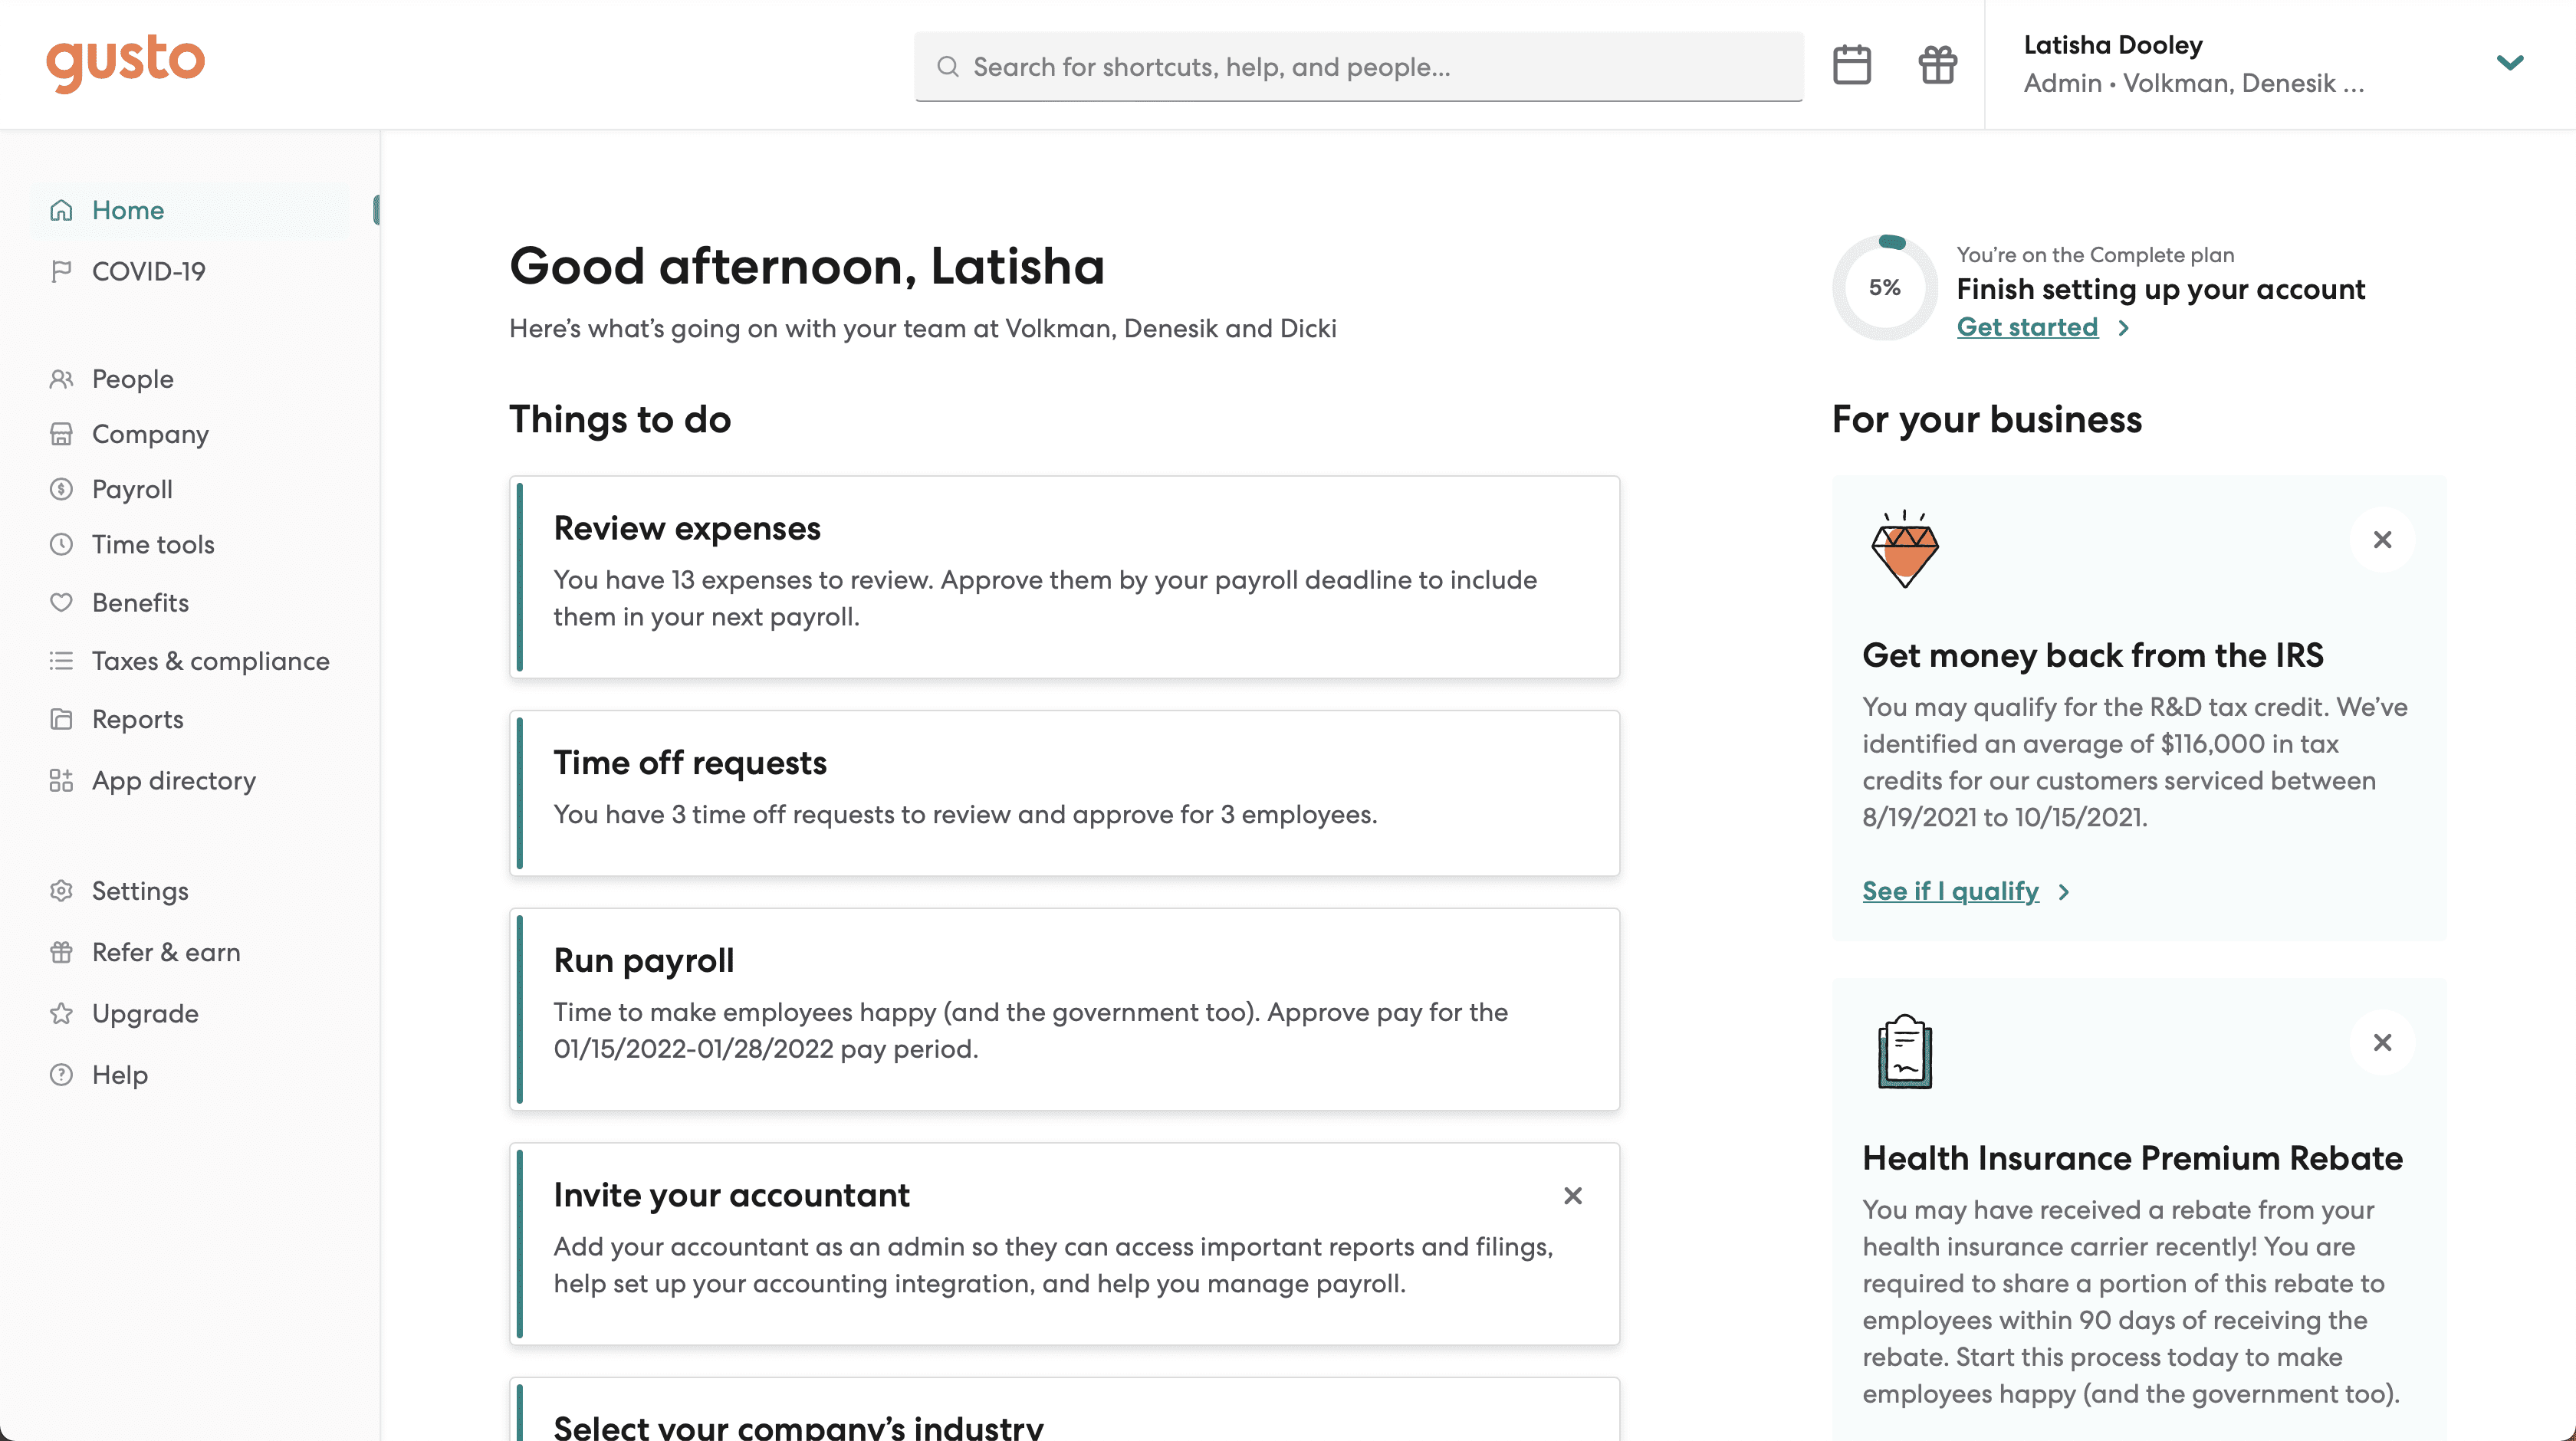Open Reports section in sidebar

tap(136, 718)
